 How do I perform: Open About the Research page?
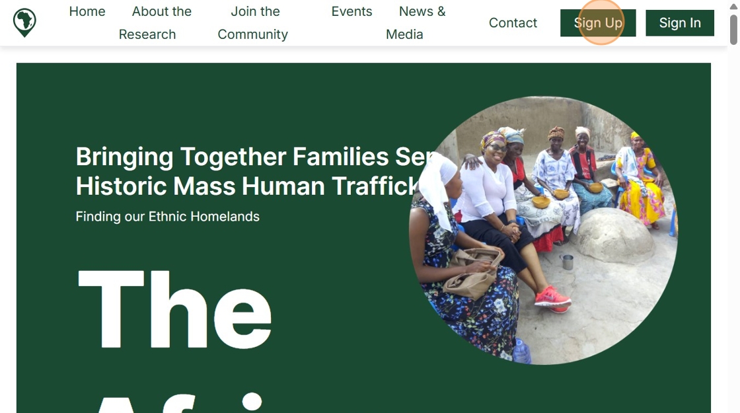click(x=155, y=22)
